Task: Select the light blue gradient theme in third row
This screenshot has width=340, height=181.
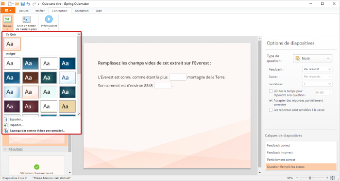Action: click(12, 92)
